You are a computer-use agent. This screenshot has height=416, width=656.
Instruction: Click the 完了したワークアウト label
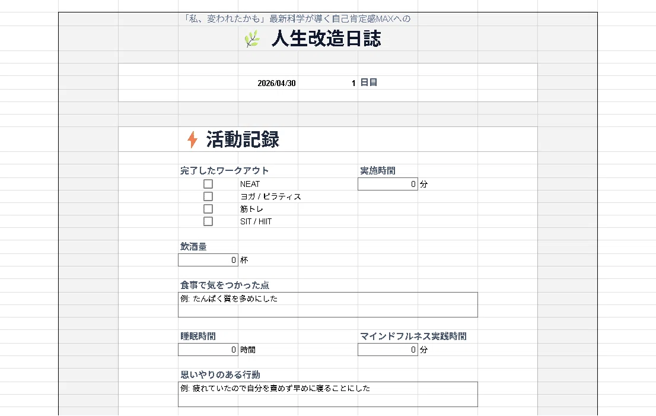[x=224, y=171]
